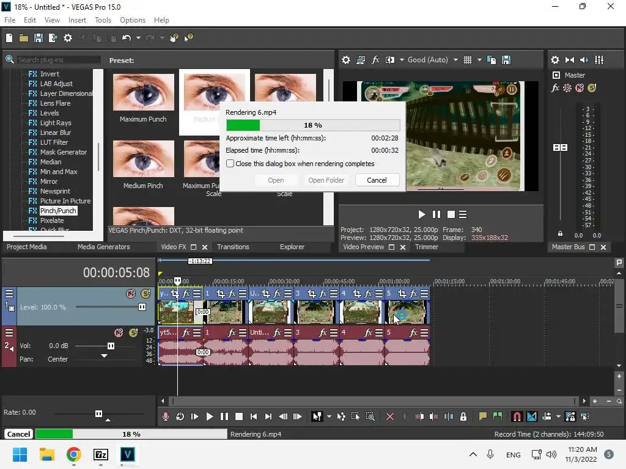Image resolution: width=626 pixels, height=469 pixels.
Task: Open the undo history dropdown arrow
Action: [x=138, y=38]
